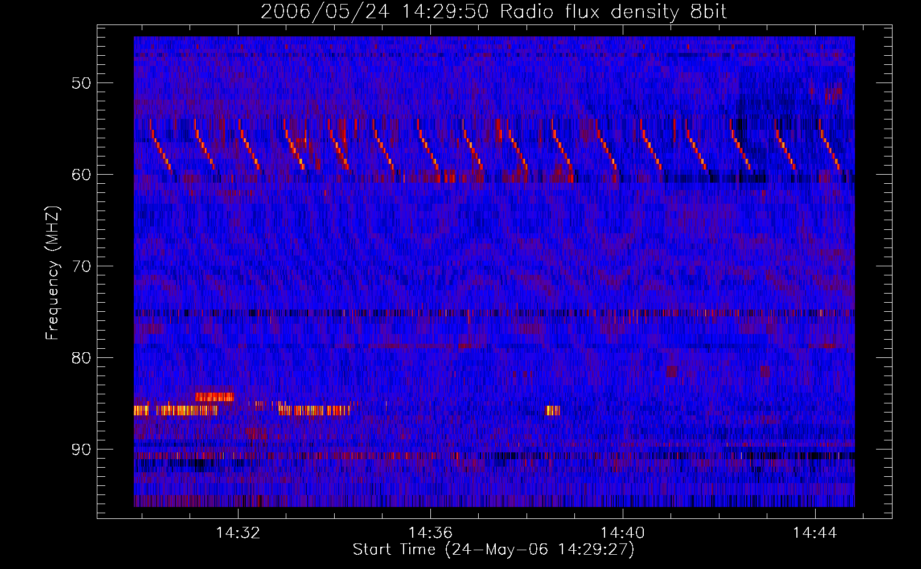
Task: Click the 14:44 time tick label
Action: coord(815,533)
